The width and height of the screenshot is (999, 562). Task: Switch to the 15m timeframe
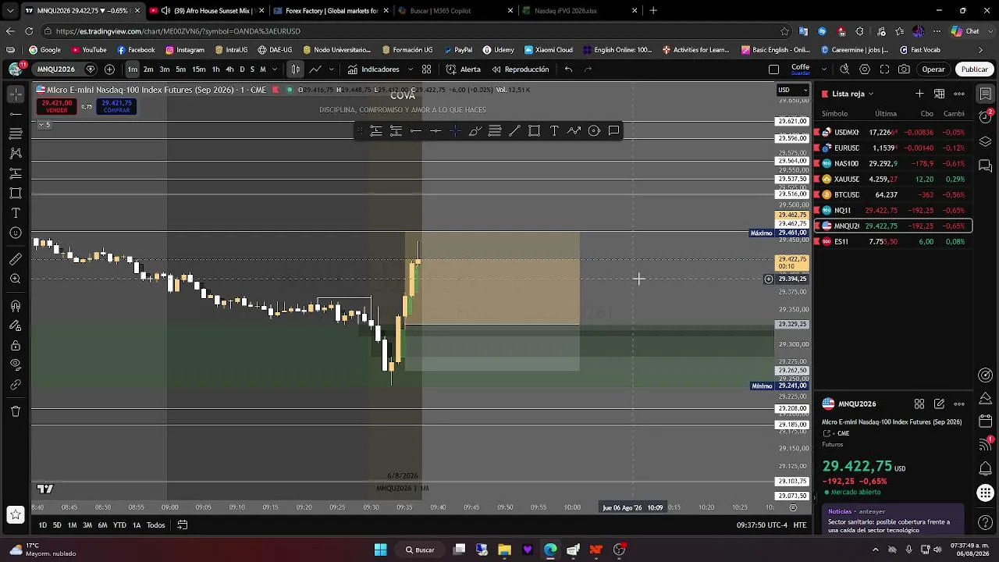[x=199, y=69]
